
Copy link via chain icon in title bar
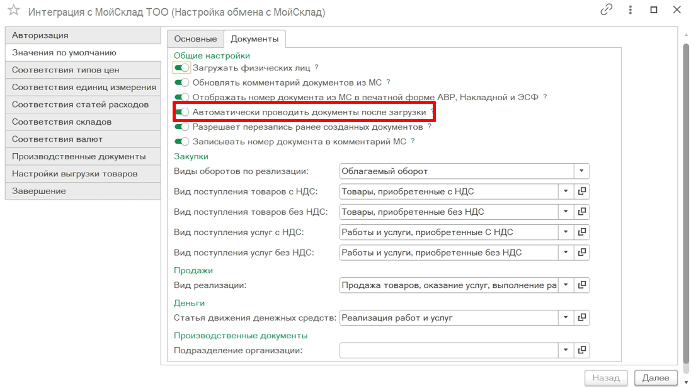click(607, 9)
